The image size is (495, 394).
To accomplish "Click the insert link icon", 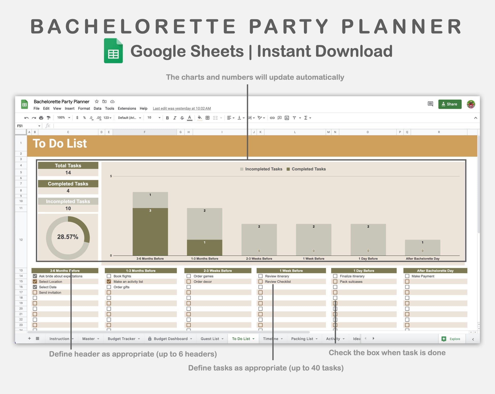I will [x=272, y=118].
